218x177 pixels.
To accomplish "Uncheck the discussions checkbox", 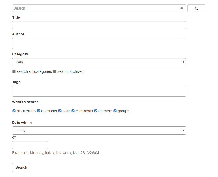I will click(14, 111).
